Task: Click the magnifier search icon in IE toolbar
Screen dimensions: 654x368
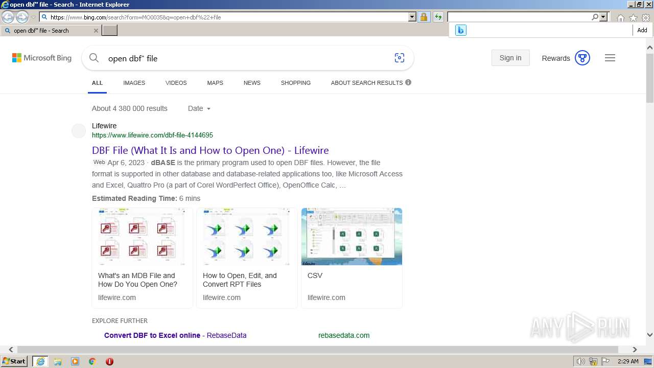Action: (595, 17)
